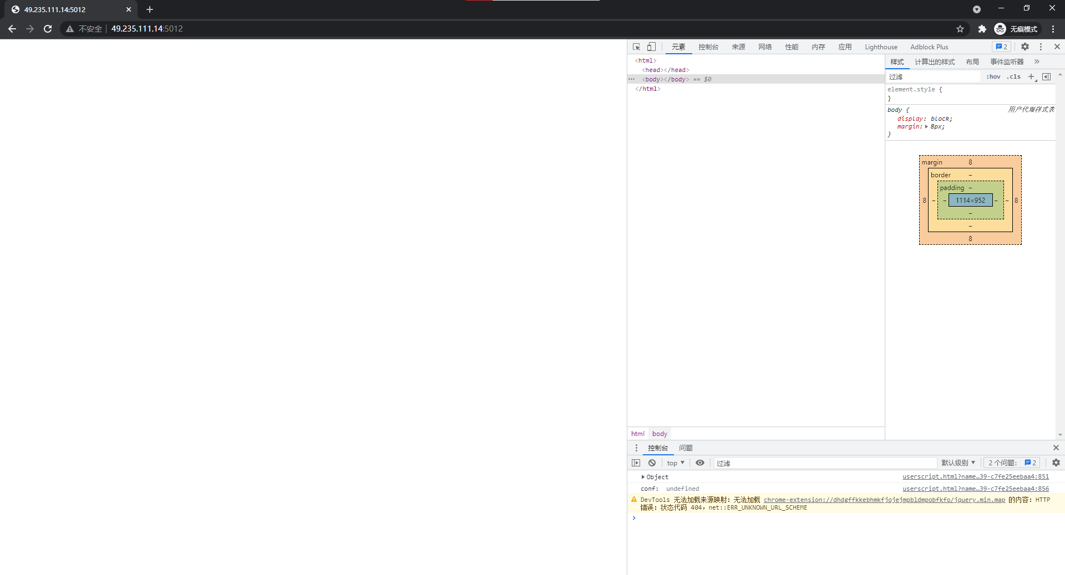
Task: Toggle the device toolbar icon
Action: (x=651, y=47)
